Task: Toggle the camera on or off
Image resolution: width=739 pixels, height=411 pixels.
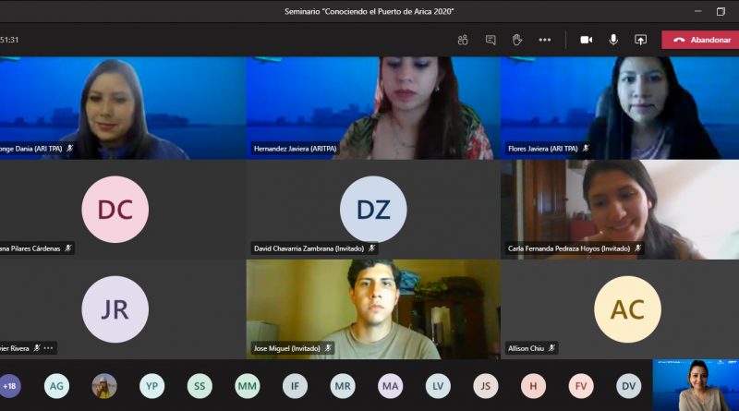Action: coord(586,40)
